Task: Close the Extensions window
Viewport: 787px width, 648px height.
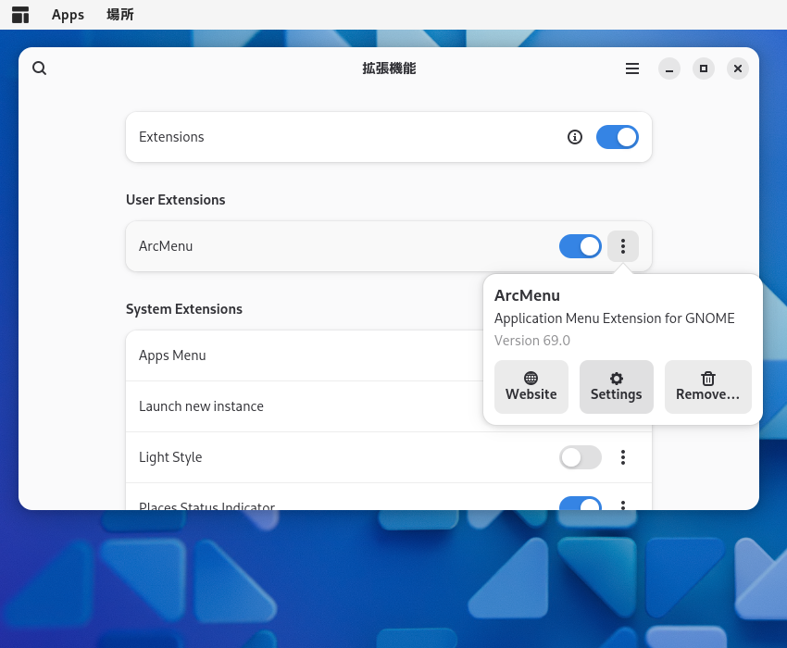Action: click(x=737, y=69)
